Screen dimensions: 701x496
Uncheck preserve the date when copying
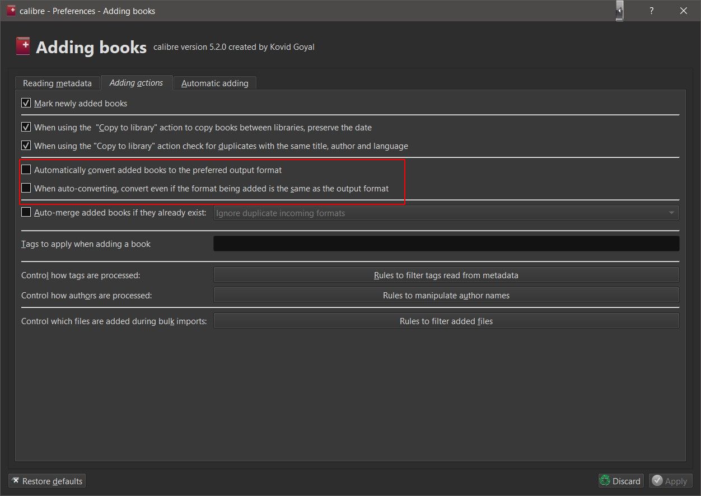(26, 127)
